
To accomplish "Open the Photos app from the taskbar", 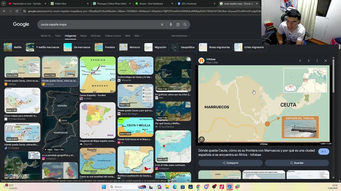I will [x=229, y=187].
